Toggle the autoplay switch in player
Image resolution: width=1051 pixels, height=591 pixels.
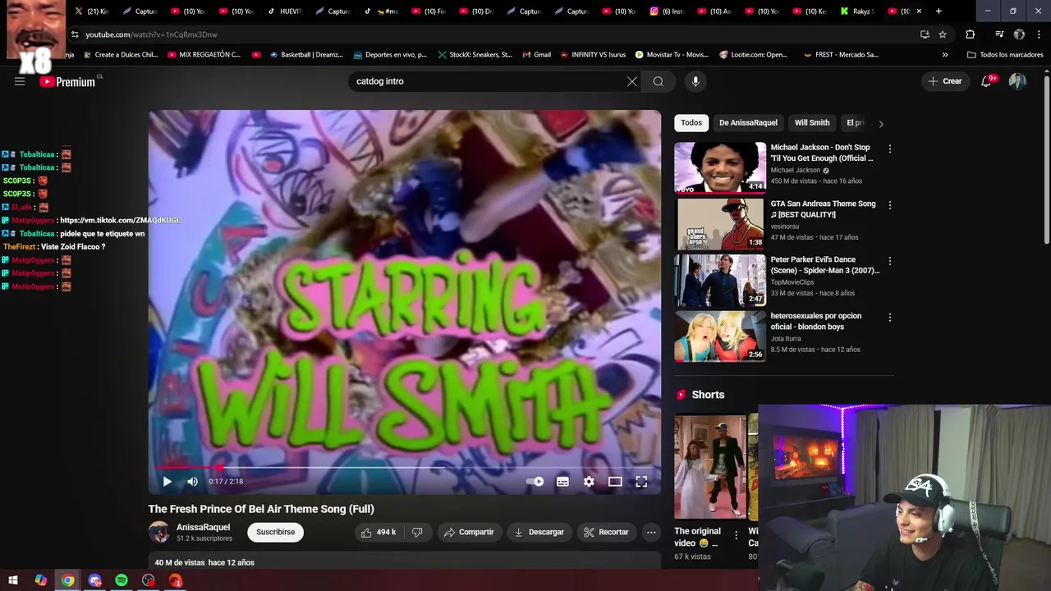(535, 482)
